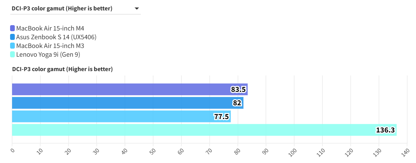416x163 pixels.
Task: Click the chart title above the bars
Action: [x=62, y=69]
